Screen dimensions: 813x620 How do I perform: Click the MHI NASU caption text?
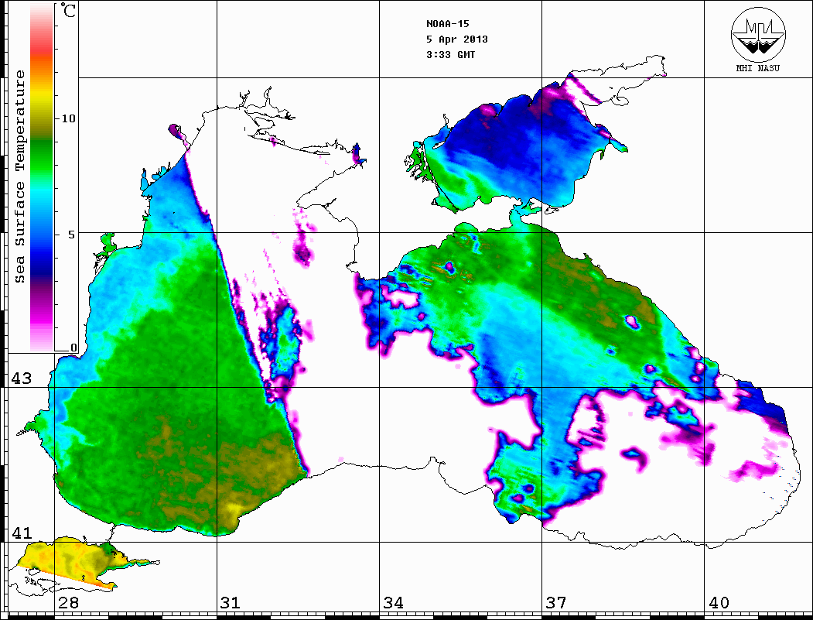[757, 68]
